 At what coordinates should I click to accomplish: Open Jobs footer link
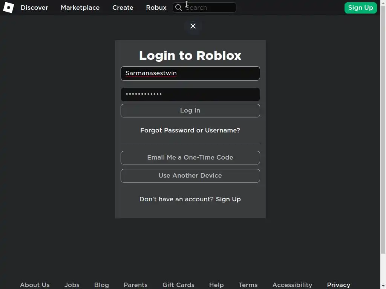72,285
